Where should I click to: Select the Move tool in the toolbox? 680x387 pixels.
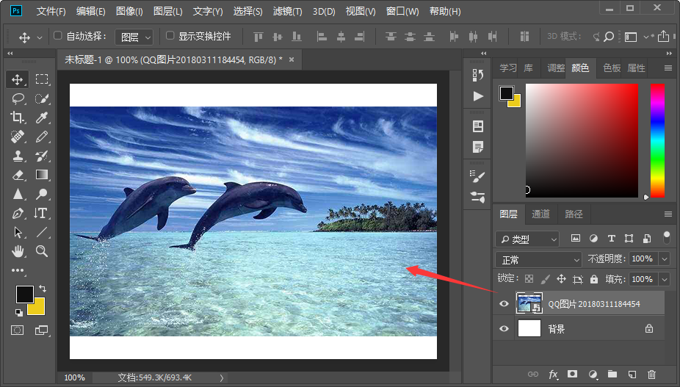(18, 80)
